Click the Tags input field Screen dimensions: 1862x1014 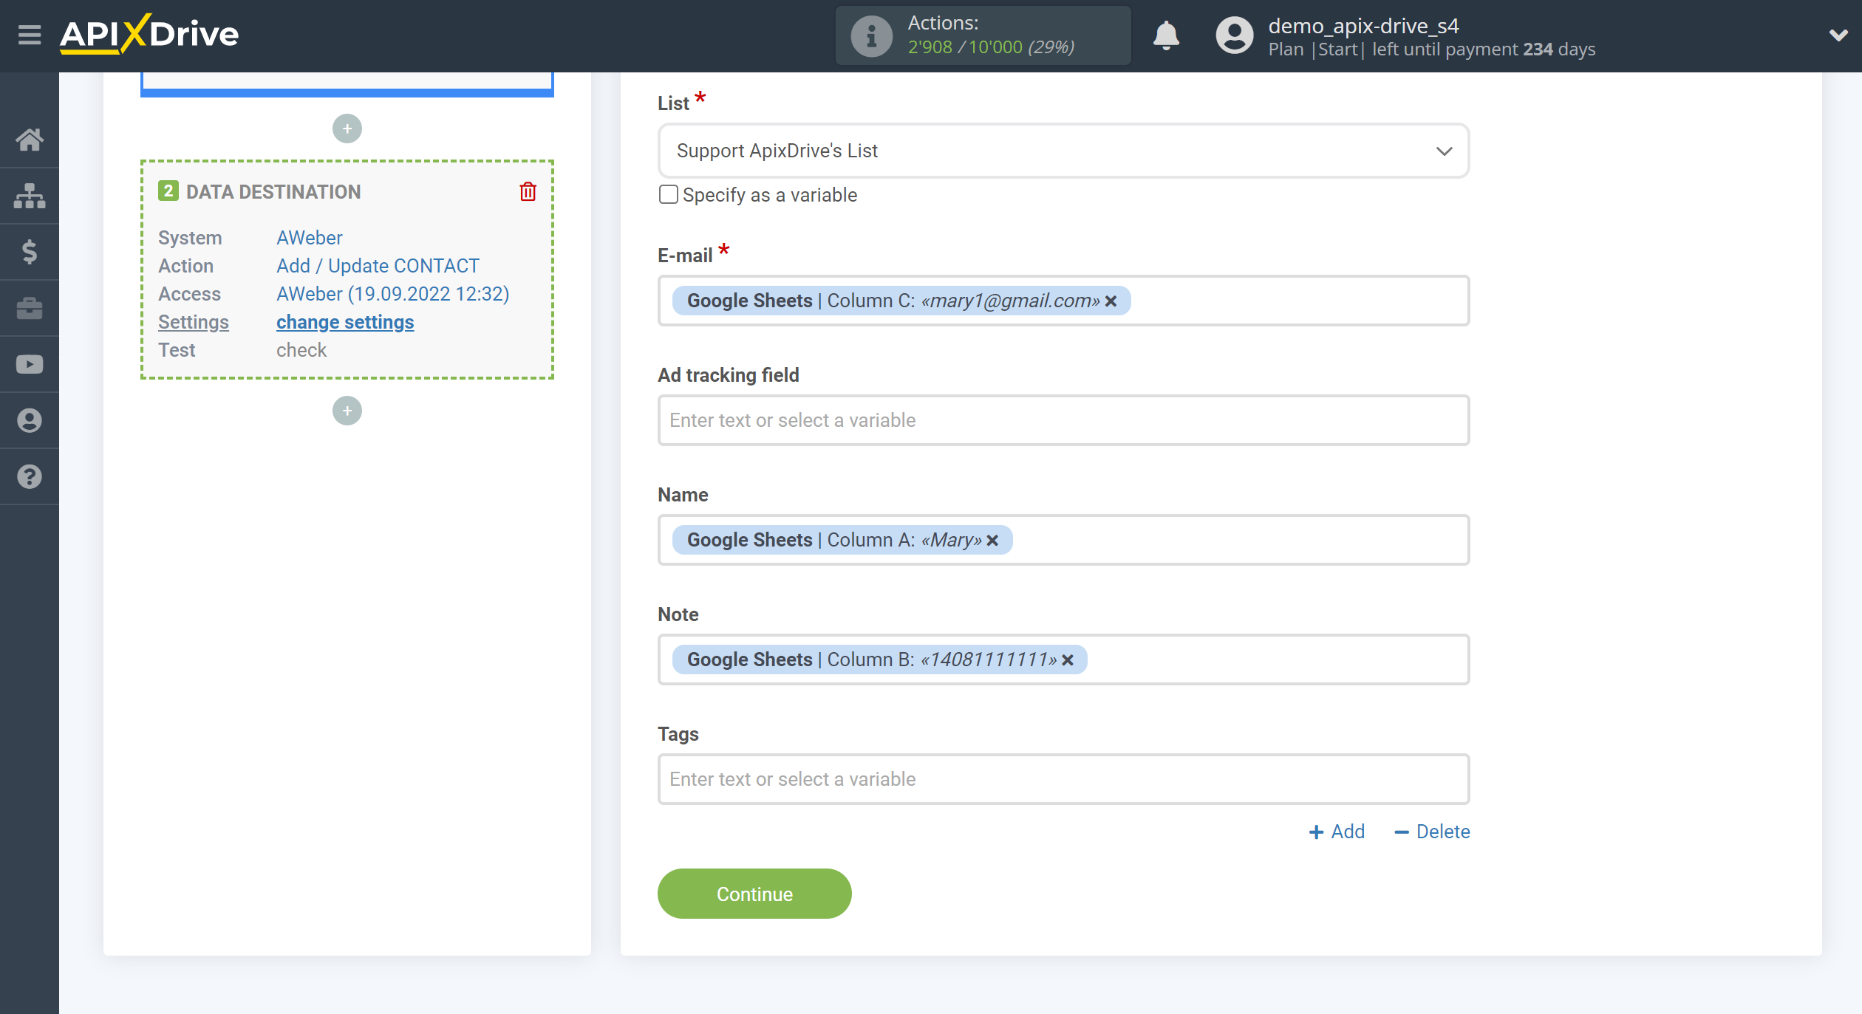[x=1064, y=778]
